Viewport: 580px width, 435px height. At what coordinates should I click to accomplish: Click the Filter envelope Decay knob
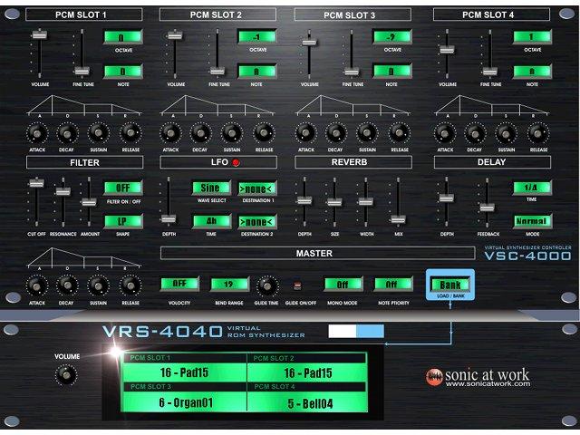pos(67,286)
